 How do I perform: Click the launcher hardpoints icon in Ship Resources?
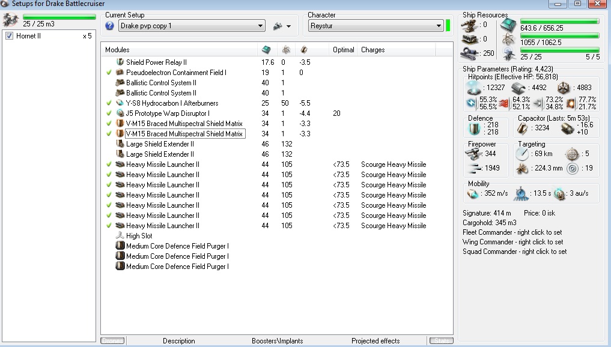pos(470,39)
